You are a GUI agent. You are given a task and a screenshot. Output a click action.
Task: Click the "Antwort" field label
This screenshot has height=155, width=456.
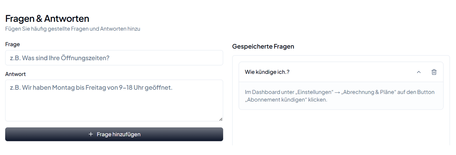(15, 74)
